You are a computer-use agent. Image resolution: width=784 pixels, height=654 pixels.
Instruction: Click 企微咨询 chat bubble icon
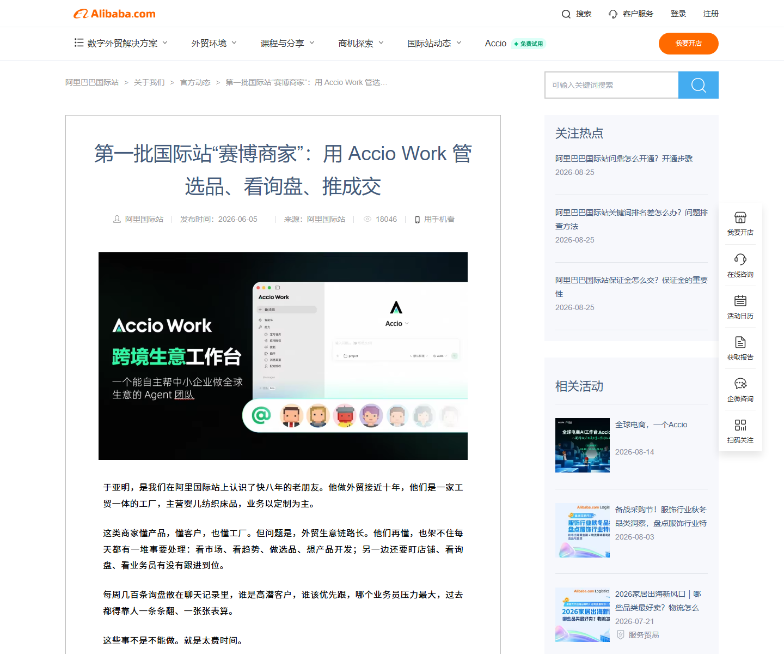coord(740,383)
